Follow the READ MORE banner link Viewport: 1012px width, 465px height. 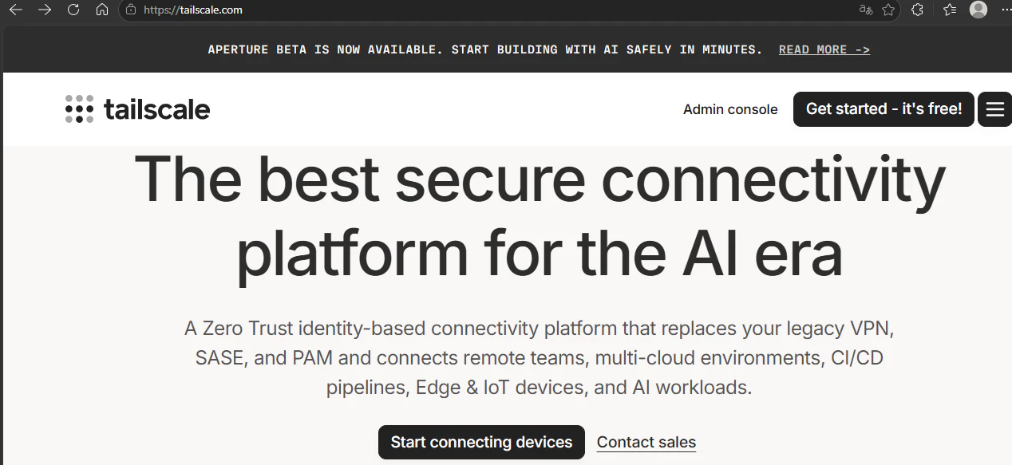coord(824,49)
